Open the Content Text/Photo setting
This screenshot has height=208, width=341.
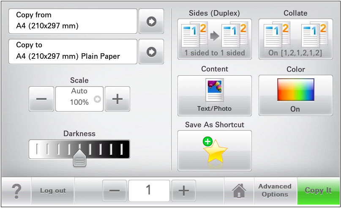[214, 95]
